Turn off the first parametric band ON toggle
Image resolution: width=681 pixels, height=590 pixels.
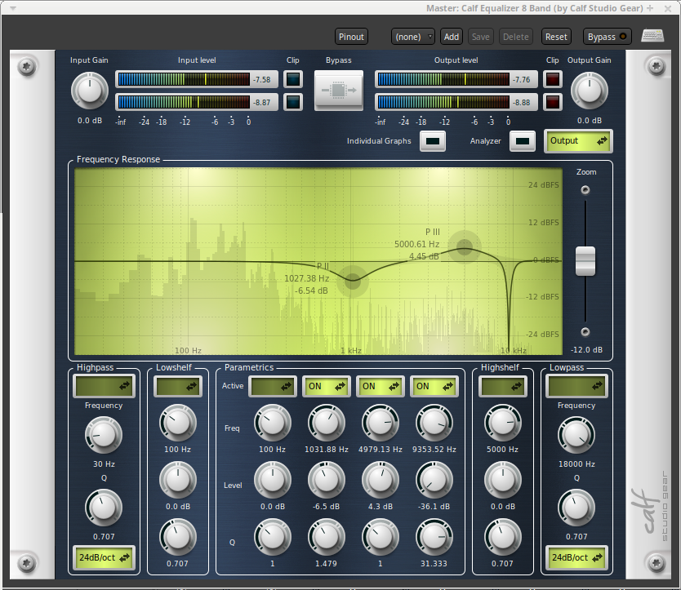(x=326, y=386)
